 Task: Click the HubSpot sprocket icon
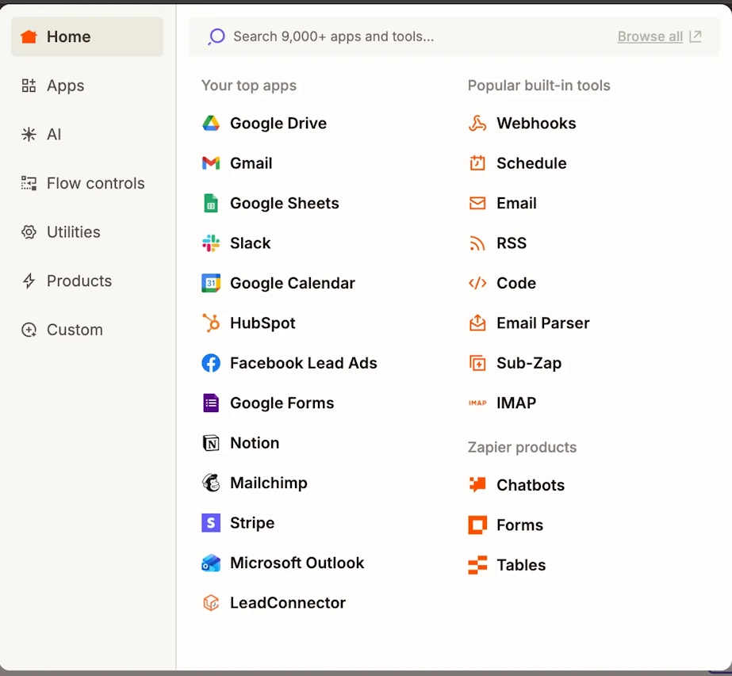point(211,323)
